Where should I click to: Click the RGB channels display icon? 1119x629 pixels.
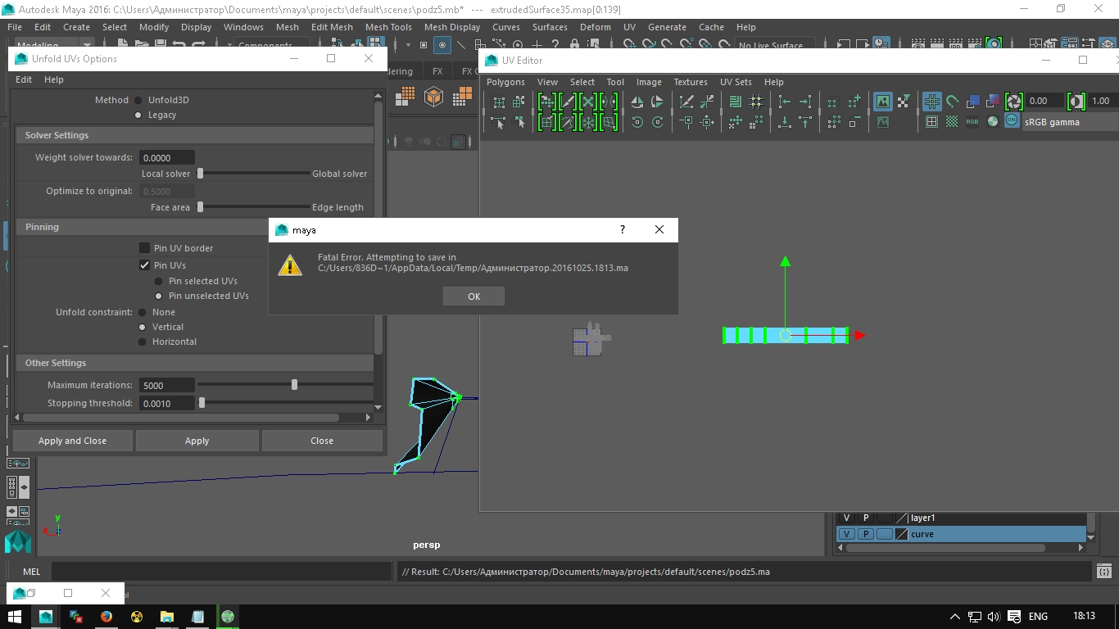(972, 122)
